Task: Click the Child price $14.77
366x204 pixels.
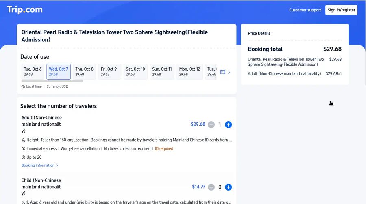Action: click(x=198, y=187)
